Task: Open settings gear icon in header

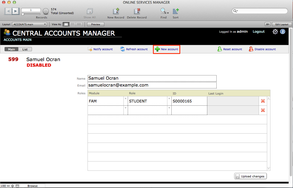Action: tap(275, 32)
